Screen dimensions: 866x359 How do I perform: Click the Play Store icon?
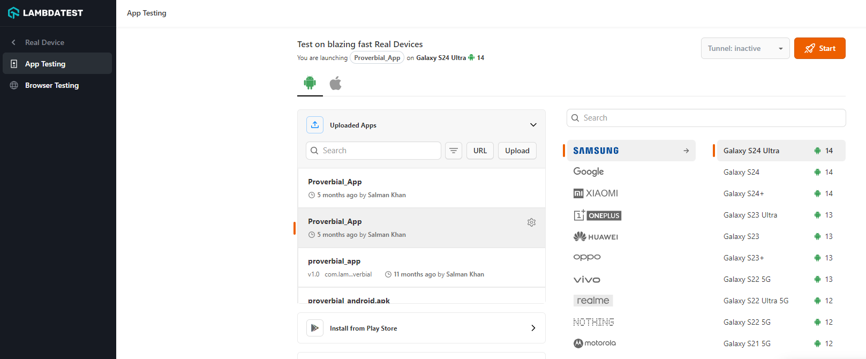tap(315, 328)
